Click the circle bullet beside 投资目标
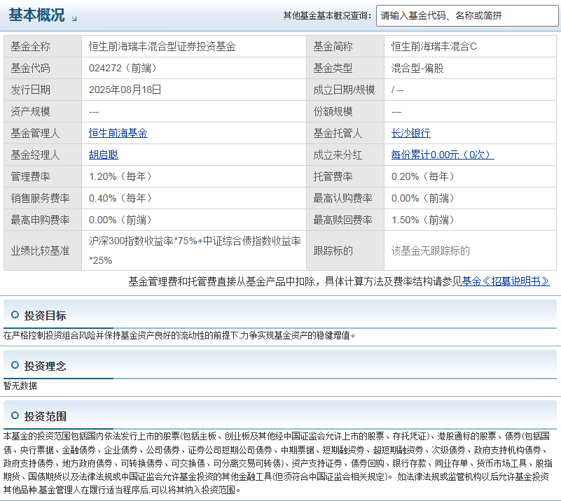 click(x=15, y=315)
